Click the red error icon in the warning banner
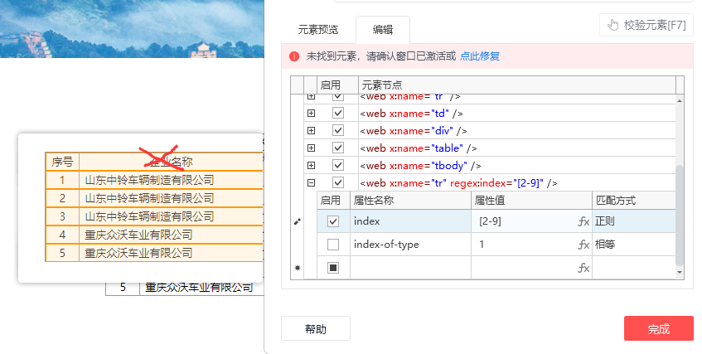The image size is (702, 354). 294,56
